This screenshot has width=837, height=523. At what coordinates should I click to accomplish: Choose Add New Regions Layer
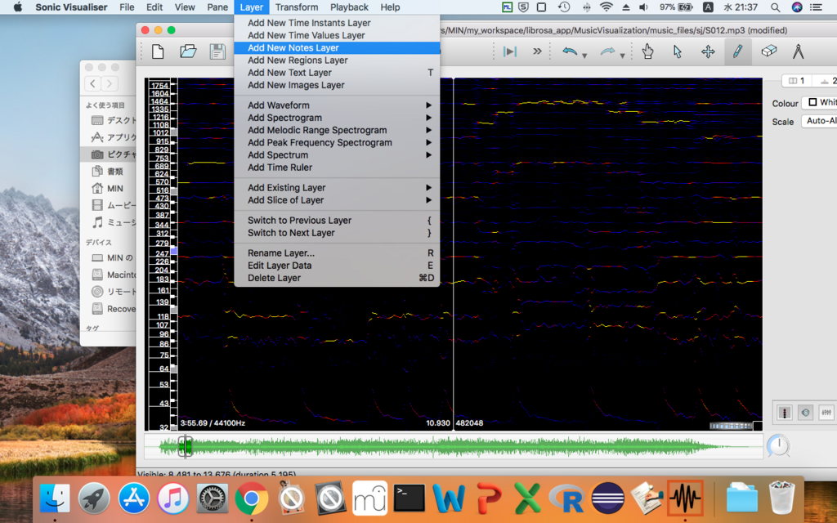(x=337, y=60)
